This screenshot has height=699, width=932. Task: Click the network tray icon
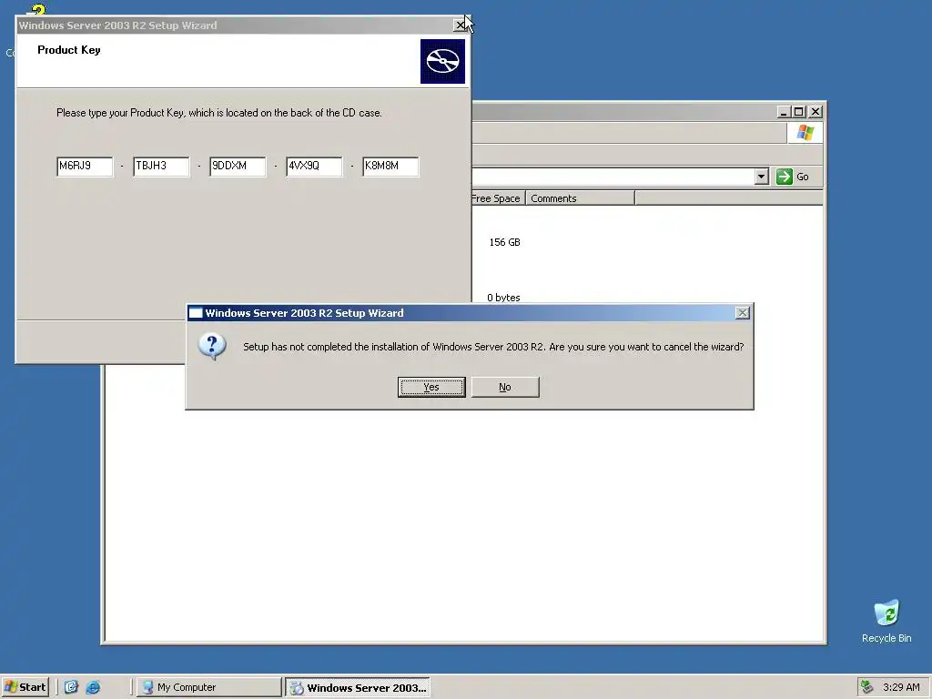(867, 687)
